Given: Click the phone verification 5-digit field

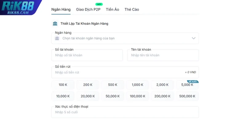Looking at the screenshot, I should pyautogui.click(x=125, y=112).
